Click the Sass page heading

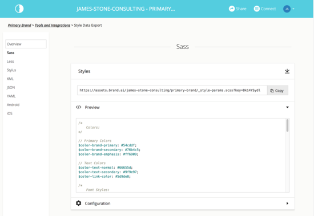coord(183,47)
